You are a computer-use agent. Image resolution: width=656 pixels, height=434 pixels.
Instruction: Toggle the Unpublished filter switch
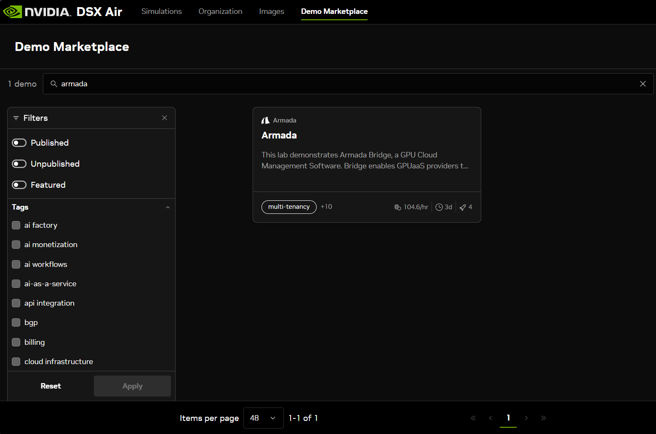(19, 164)
